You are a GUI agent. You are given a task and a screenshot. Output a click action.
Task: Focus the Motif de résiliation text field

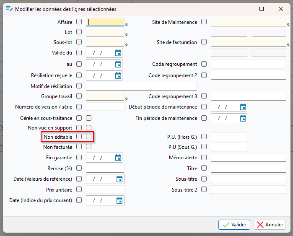pos(141,86)
